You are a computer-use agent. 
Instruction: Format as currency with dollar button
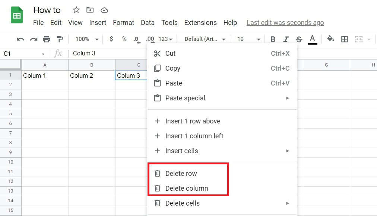click(111, 39)
